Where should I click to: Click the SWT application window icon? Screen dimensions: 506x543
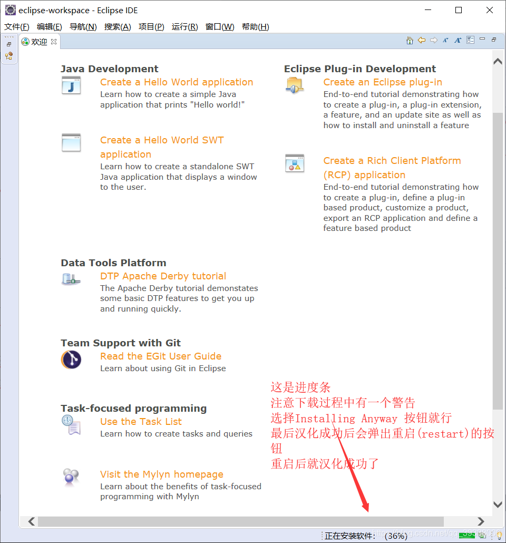point(71,143)
